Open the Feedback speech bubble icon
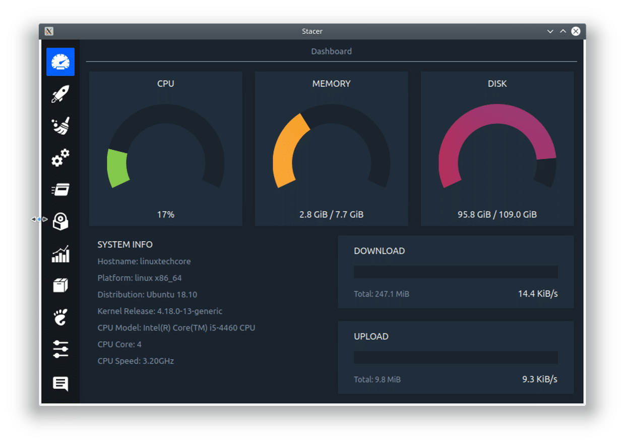625x445 pixels. [60, 383]
